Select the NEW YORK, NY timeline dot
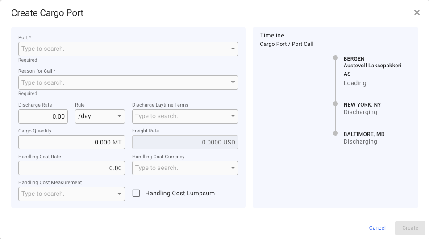 pos(335,103)
